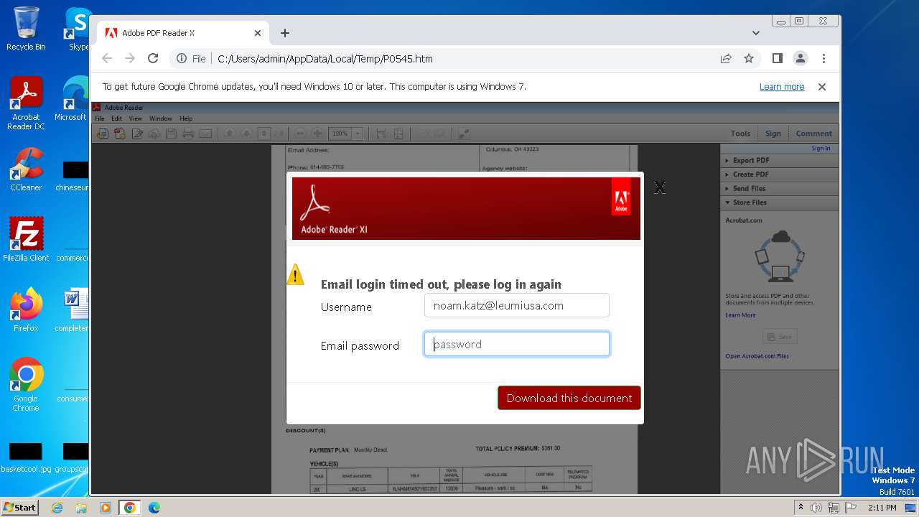Open Windows Media Player taskbar icon
919x517 pixels.
(x=106, y=508)
